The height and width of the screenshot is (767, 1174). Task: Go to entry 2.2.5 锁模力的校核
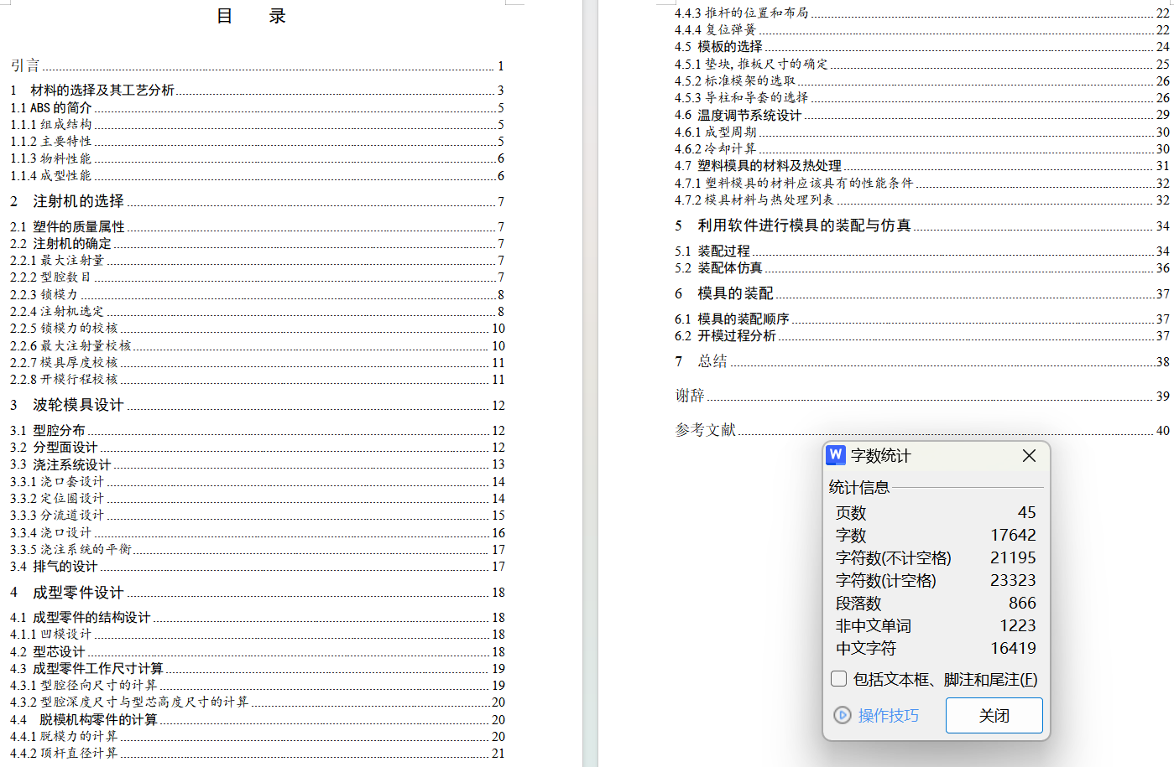click(x=257, y=328)
